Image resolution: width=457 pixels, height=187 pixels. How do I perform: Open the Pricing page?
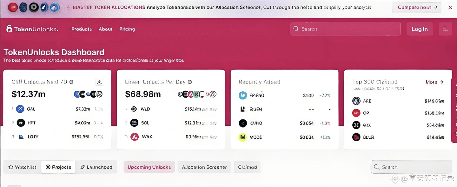click(127, 29)
